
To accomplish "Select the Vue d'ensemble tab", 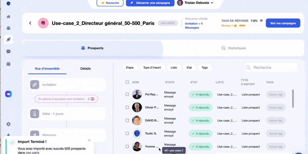I will 47,68.
